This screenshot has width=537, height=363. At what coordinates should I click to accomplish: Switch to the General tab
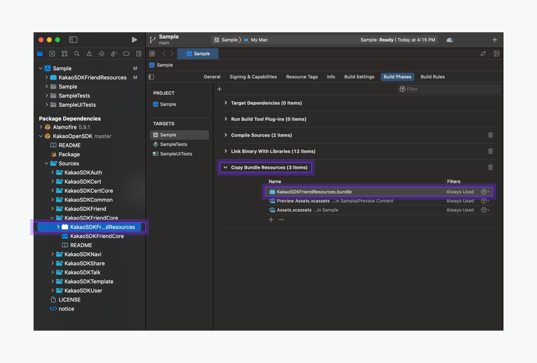click(x=212, y=77)
